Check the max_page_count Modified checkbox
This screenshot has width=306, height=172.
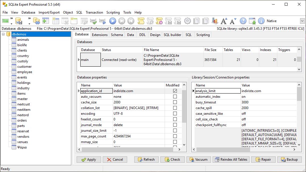pyautogui.click(x=175, y=136)
